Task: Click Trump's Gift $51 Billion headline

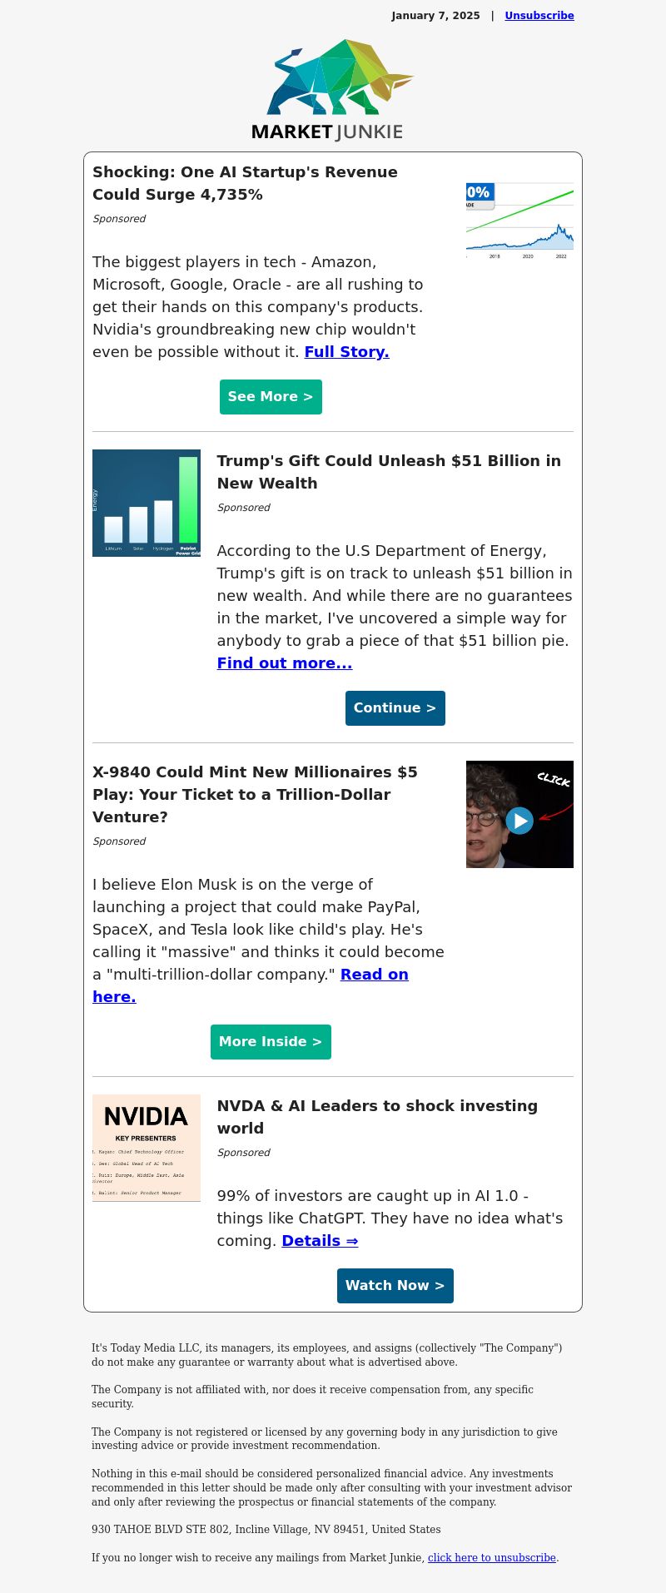Action: pyautogui.click(x=389, y=472)
